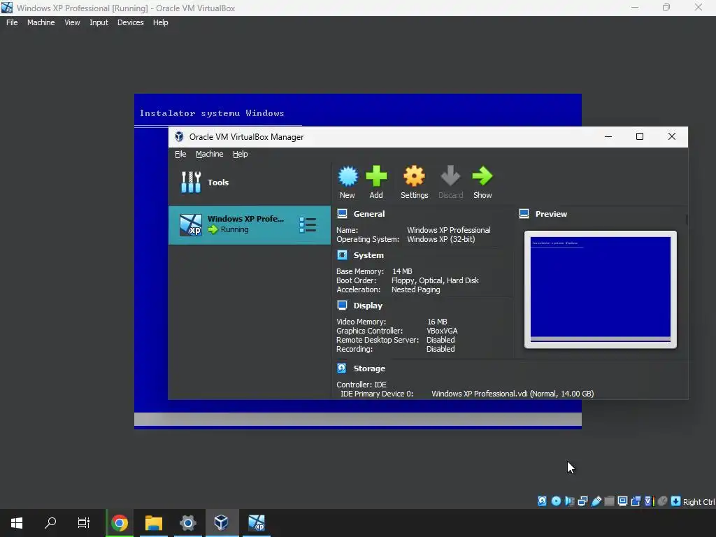Open File menu in VM window
Screen dimensions: 716x537
click(x=12, y=22)
